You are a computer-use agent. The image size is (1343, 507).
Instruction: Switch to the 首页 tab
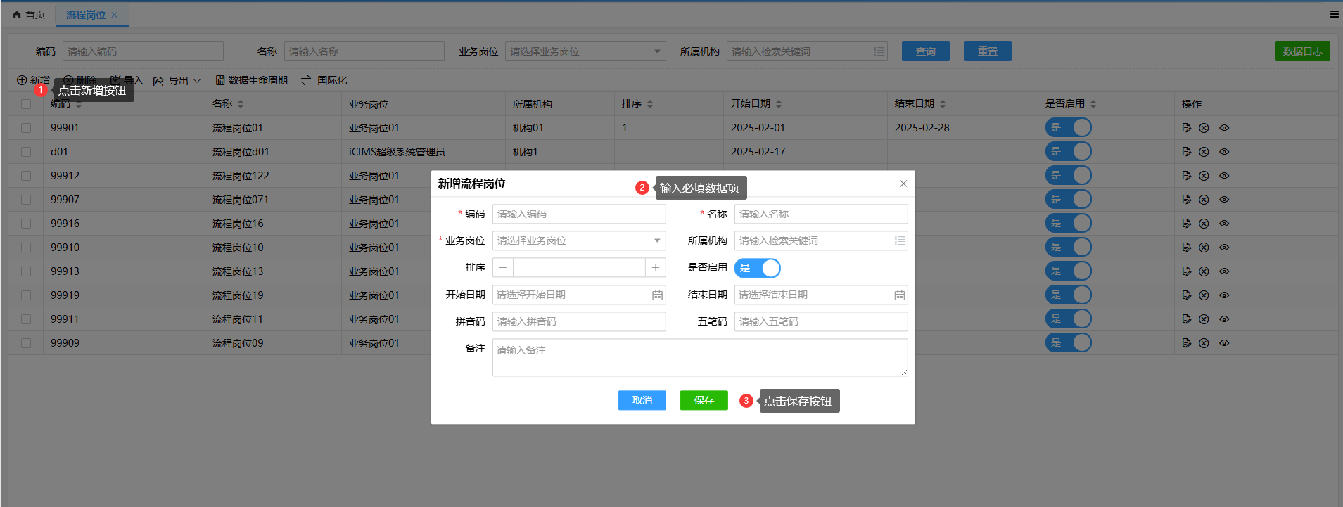[x=29, y=15]
